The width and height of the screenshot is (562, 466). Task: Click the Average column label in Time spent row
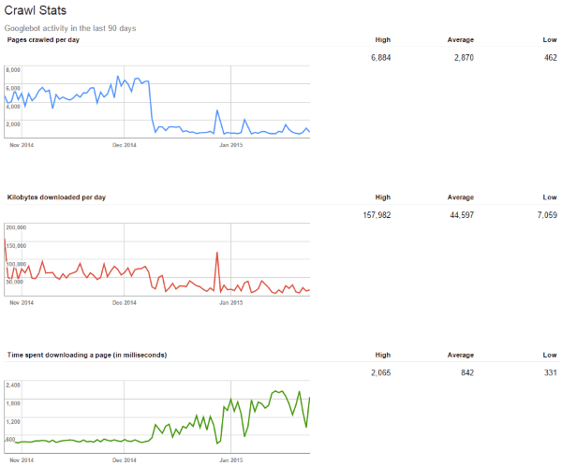(x=461, y=355)
